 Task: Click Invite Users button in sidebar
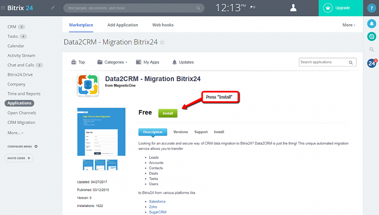(18, 158)
